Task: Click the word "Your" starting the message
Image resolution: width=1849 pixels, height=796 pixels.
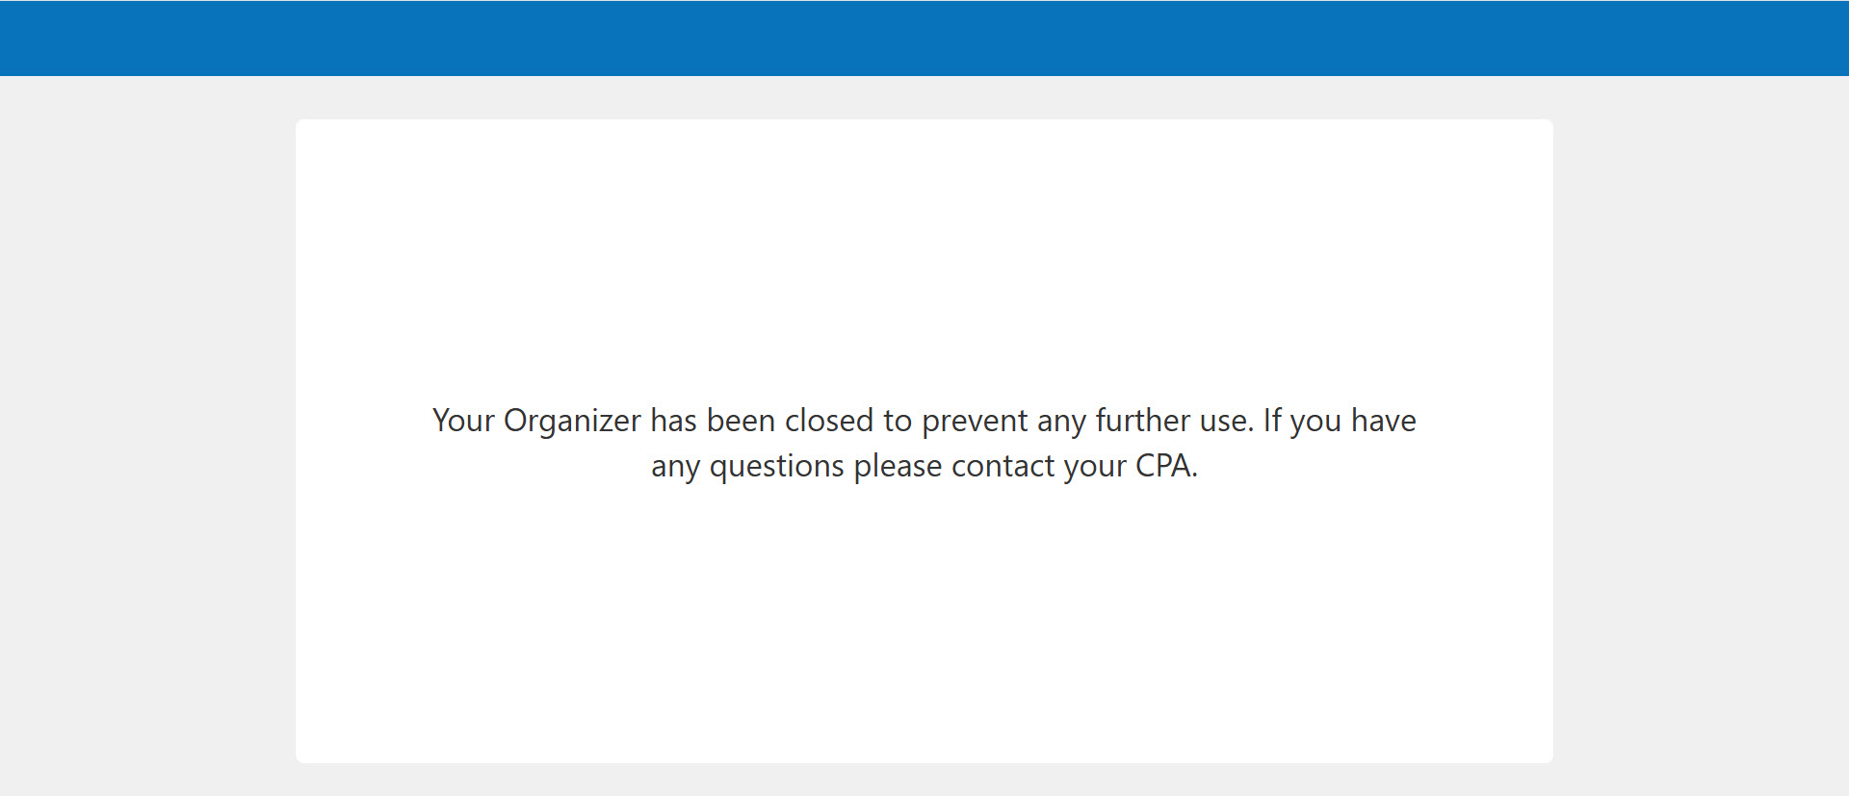Action: 463,421
